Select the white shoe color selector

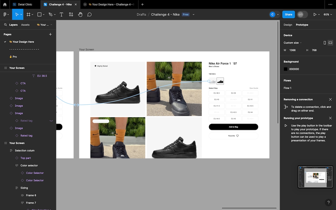tap(212, 81)
